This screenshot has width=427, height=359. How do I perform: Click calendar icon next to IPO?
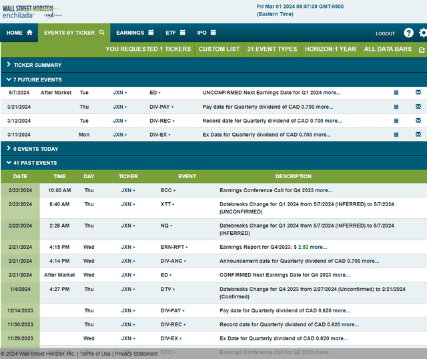click(213, 33)
